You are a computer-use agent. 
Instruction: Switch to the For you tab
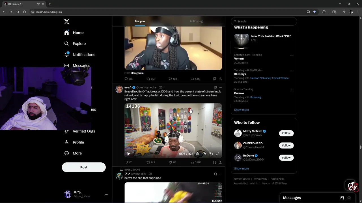[x=140, y=21]
